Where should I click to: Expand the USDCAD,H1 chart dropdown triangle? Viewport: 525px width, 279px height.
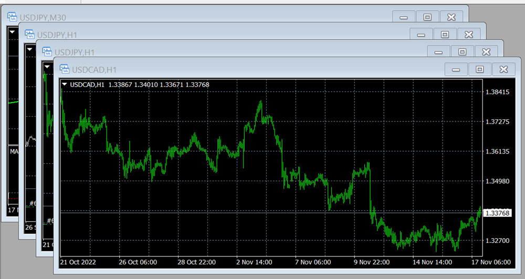(65, 84)
